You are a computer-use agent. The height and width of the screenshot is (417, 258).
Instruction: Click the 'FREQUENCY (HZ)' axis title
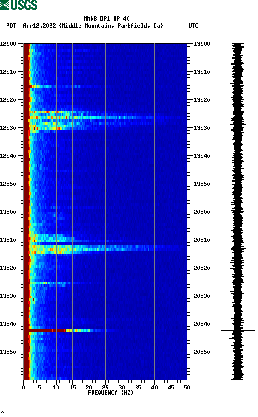click(x=111, y=393)
